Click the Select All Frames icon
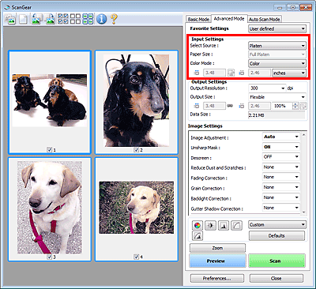 63,19
